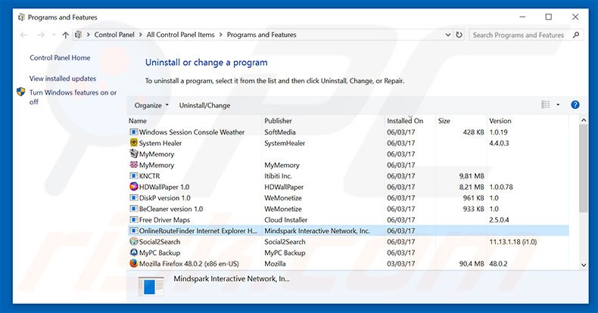
Task: Select DiskP version 1.0 entry
Action: pos(347,198)
